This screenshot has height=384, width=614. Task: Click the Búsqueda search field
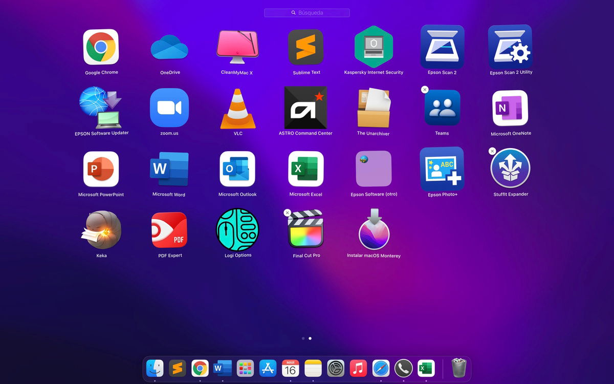[x=307, y=12]
